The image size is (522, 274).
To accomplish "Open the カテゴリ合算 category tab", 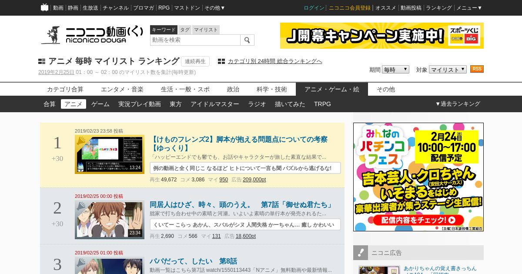I will click(65, 89).
